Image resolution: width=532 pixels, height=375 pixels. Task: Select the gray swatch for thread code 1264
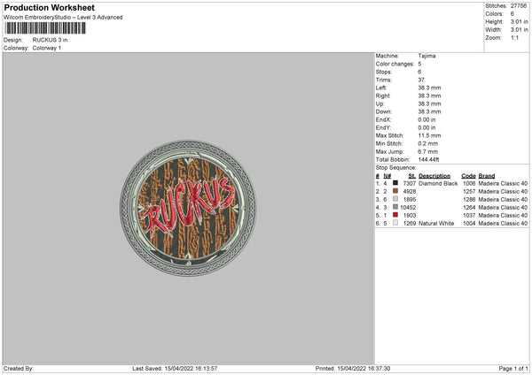coord(396,207)
